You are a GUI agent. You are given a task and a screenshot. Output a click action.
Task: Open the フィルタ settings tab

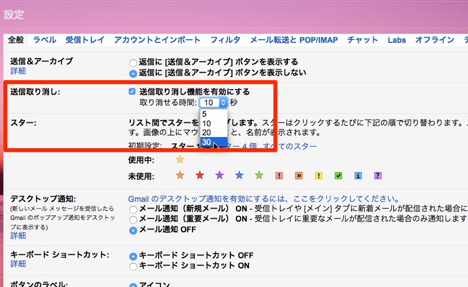[225, 40]
